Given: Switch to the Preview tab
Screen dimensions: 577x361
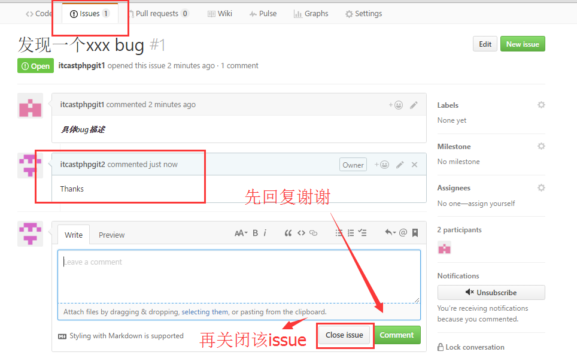Looking at the screenshot, I should pyautogui.click(x=111, y=235).
